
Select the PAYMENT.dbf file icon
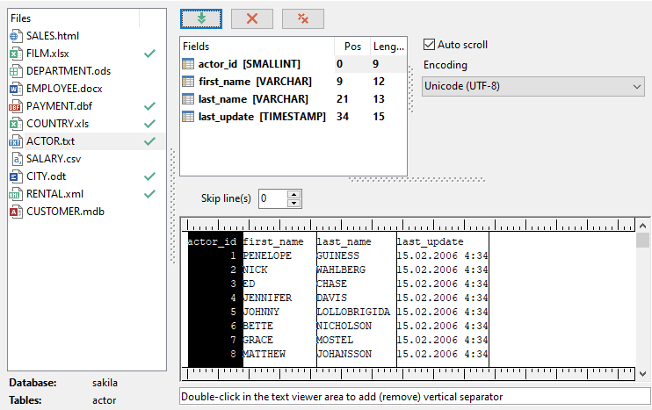(x=15, y=106)
